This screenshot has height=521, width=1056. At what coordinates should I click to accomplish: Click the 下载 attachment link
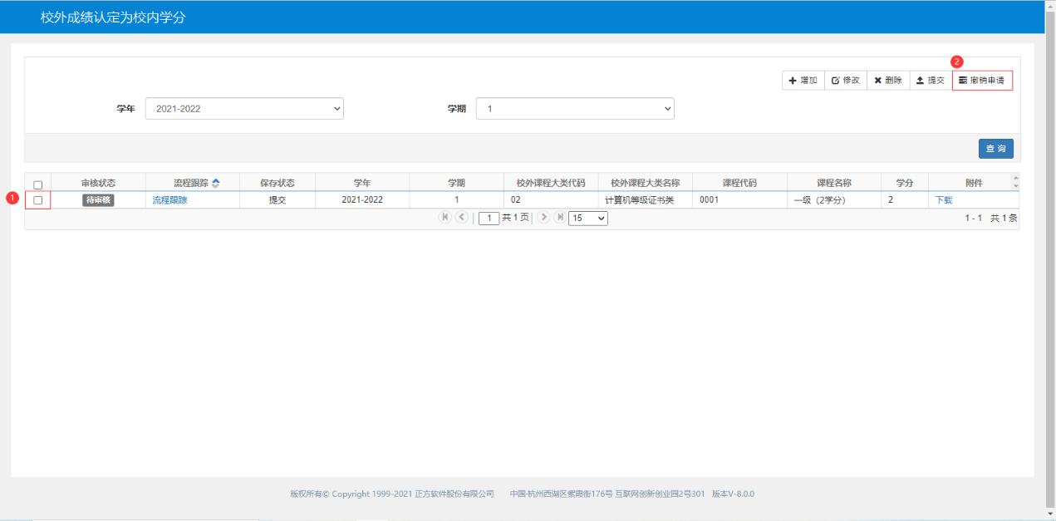click(x=944, y=200)
